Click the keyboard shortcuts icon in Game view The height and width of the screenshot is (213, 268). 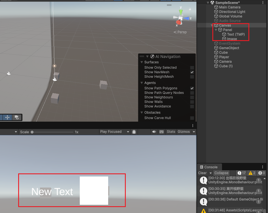162,132
